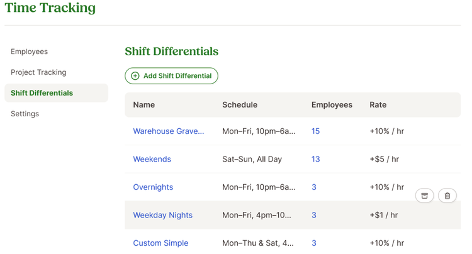Click the Name column header
Image resolution: width=472 pixels, height=254 pixels.
[144, 104]
